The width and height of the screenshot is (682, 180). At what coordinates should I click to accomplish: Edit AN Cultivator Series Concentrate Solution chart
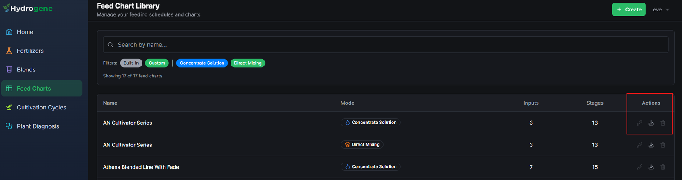pos(639,123)
